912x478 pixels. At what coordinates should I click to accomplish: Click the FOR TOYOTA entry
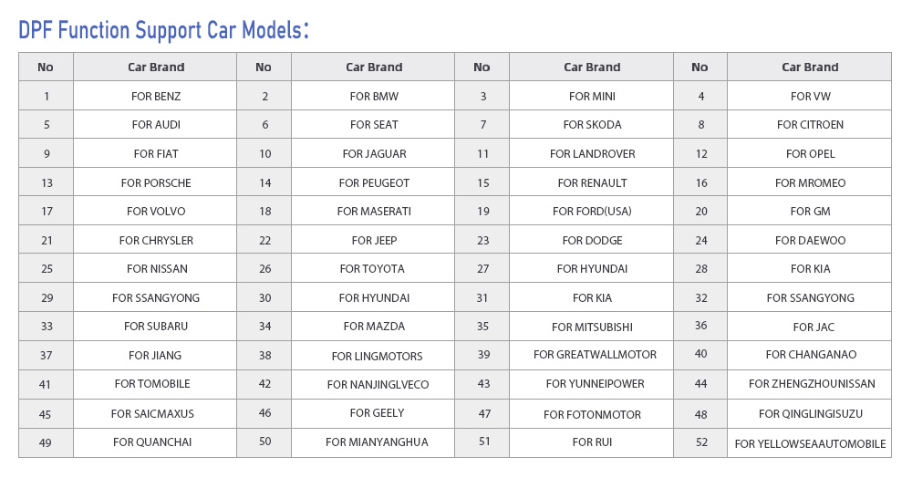(372, 269)
